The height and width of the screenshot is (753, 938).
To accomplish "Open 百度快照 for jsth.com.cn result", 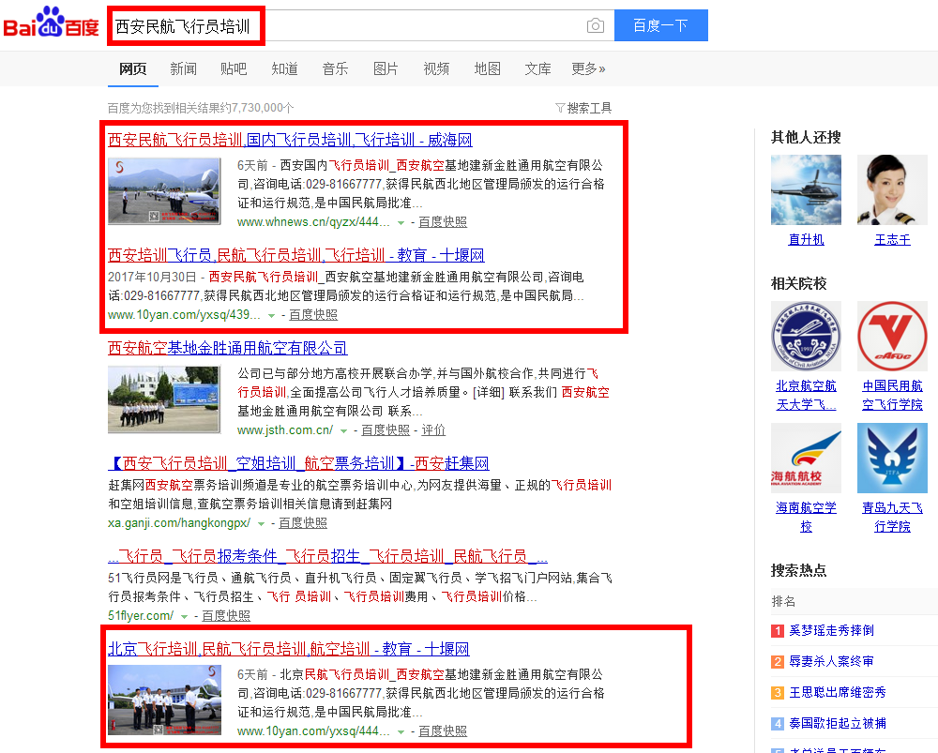I will click(386, 430).
